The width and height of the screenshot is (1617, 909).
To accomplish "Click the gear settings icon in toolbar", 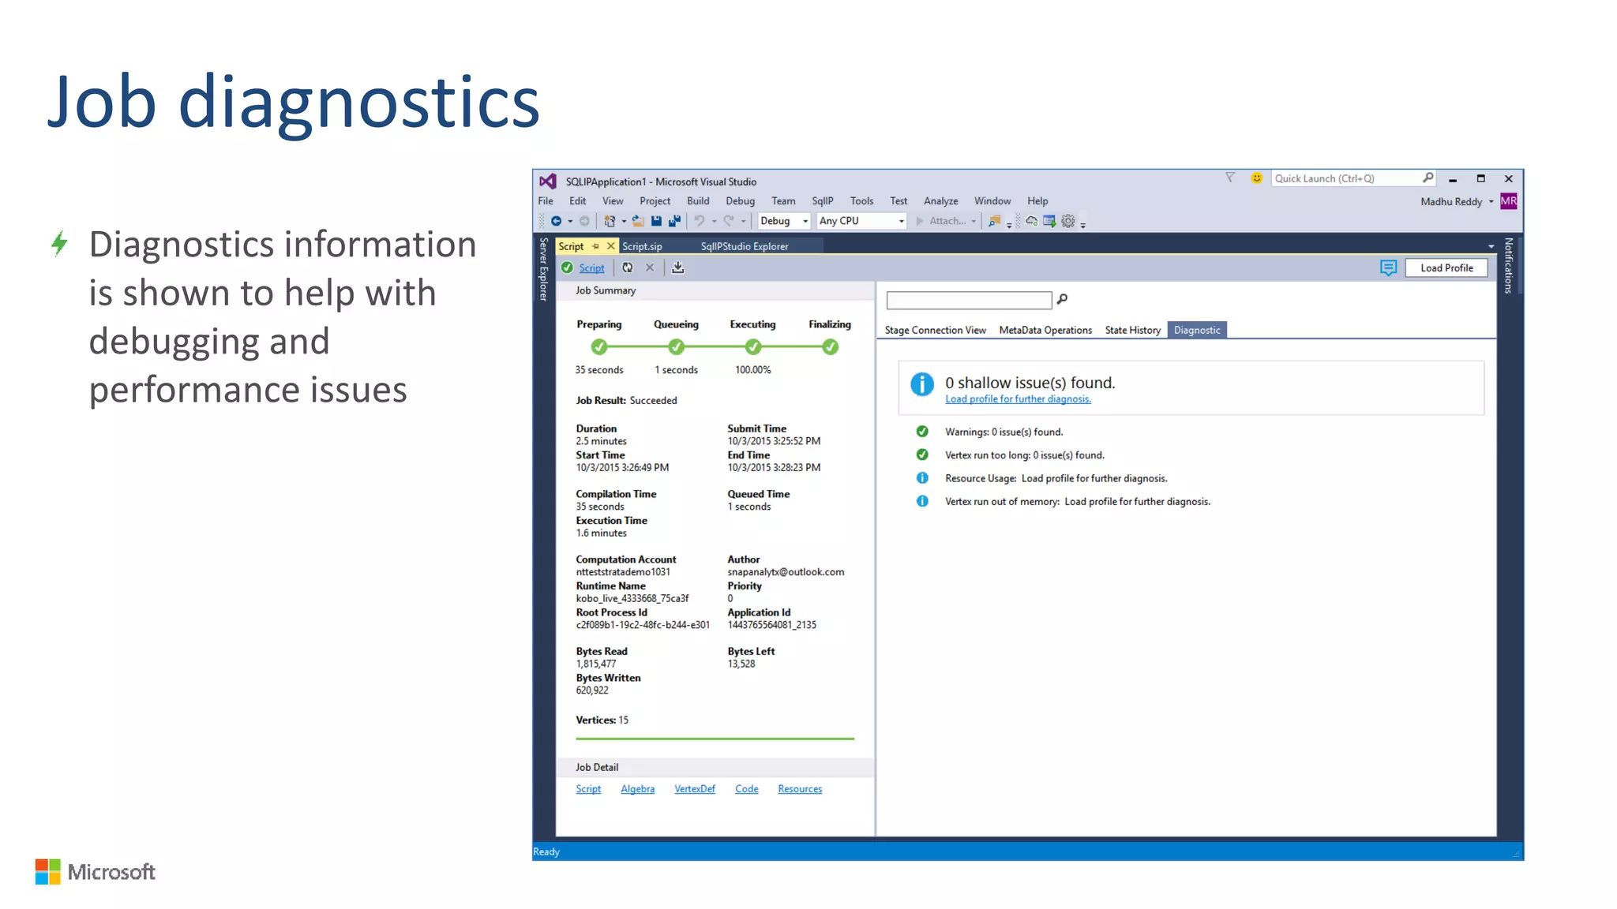I will coord(1068,221).
